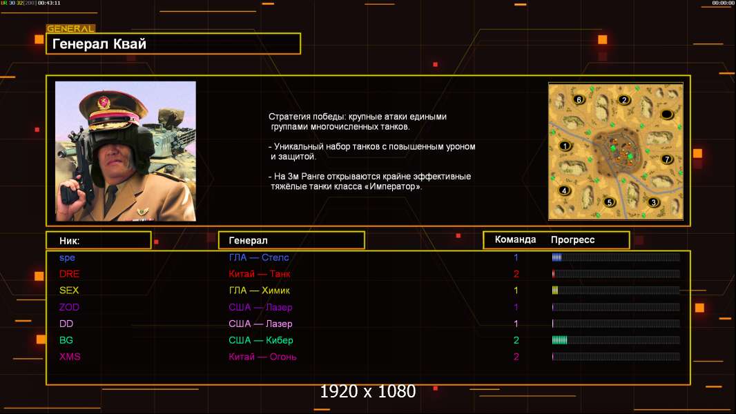Click start position 5 on the minimap
The height and width of the screenshot is (414, 736).
pyautogui.click(x=609, y=202)
